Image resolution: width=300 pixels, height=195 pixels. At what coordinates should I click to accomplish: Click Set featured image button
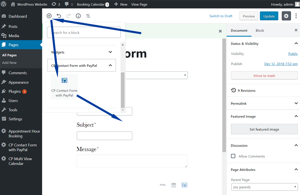click(x=264, y=129)
